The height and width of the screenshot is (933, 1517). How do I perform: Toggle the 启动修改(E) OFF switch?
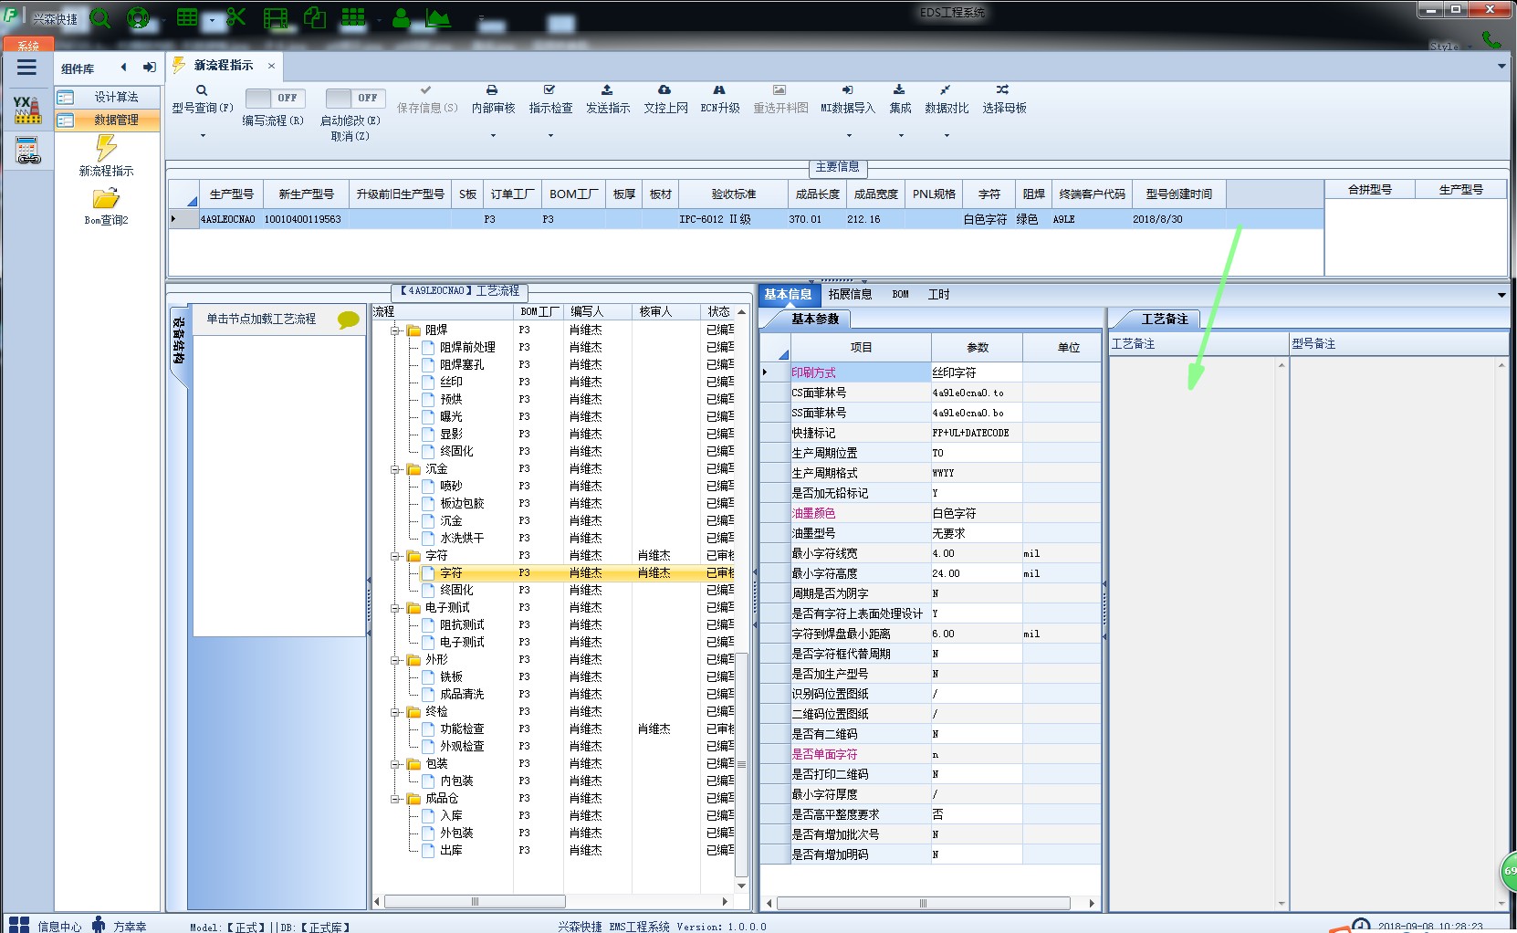click(355, 98)
